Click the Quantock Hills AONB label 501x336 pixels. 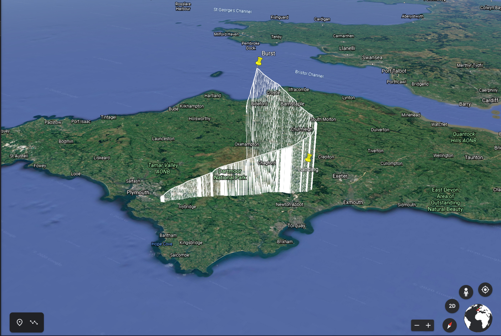point(464,137)
